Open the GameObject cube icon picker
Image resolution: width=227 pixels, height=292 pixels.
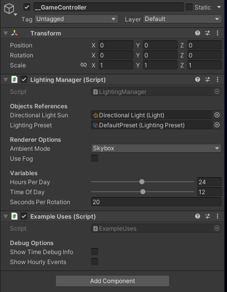coord(10,9)
